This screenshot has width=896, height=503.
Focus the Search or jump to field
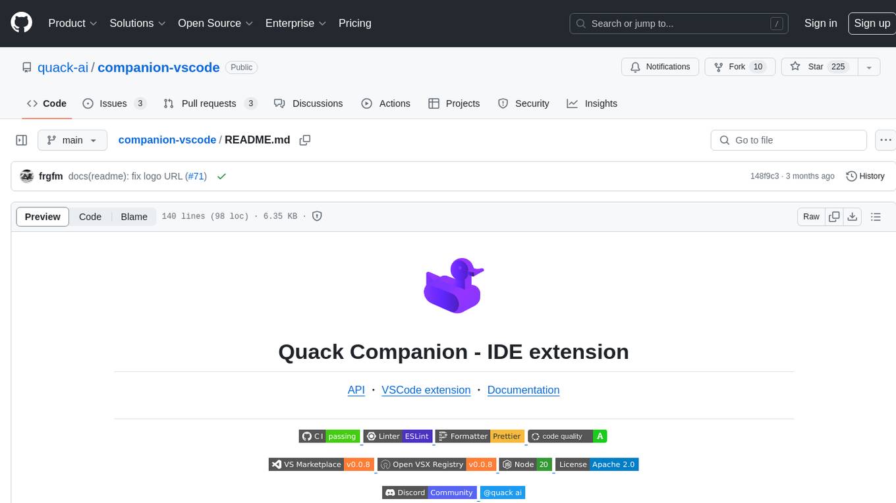pos(679,23)
